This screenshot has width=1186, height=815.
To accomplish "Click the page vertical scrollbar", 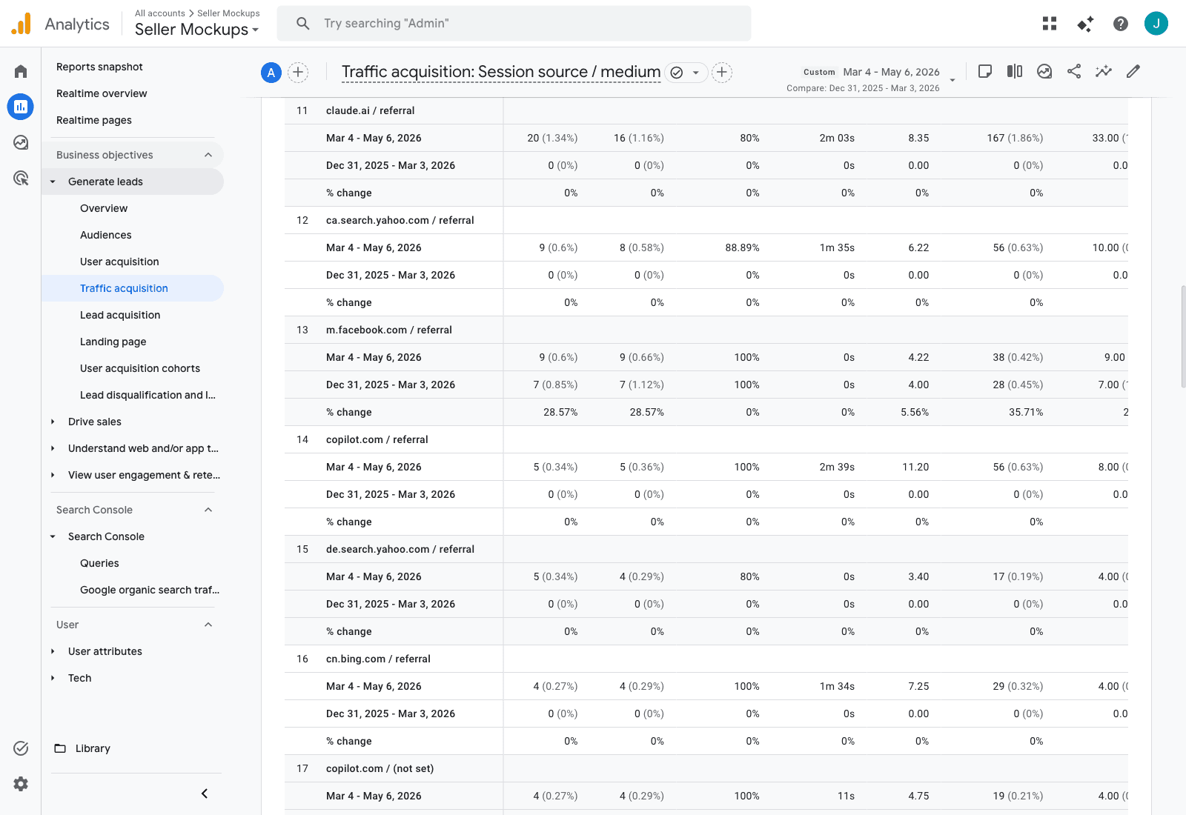I will [1183, 337].
